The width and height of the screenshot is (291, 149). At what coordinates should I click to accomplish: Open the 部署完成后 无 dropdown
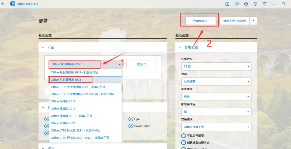[216, 112]
